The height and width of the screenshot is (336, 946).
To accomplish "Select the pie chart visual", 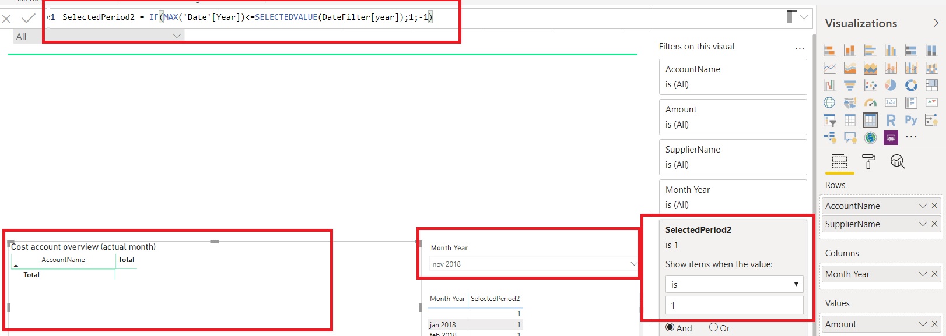I will (x=891, y=86).
